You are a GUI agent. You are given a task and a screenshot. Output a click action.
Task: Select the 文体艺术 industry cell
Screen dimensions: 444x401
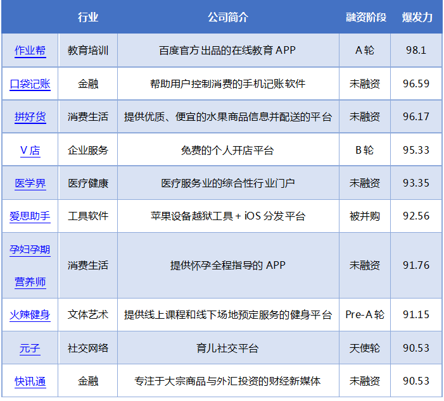coord(88,315)
